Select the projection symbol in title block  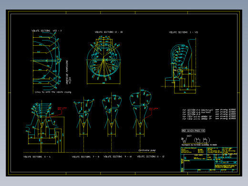(219, 162)
